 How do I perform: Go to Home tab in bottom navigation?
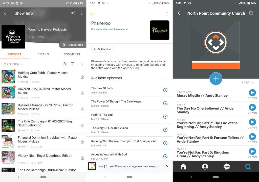183,167
